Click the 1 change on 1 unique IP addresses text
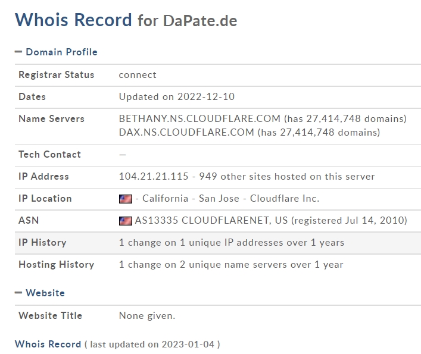Screen dimensions: 421x354 232,242
